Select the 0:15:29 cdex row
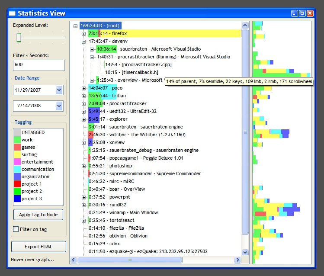Viewport: 324px width, 276px height. 104,244
